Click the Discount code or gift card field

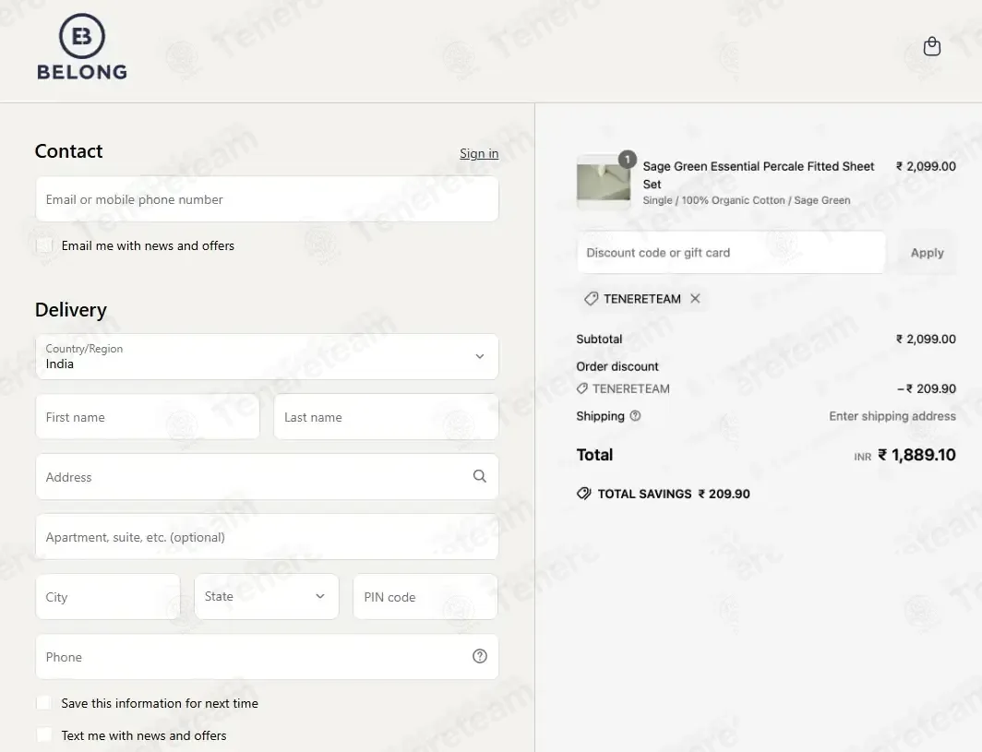pyautogui.click(x=731, y=252)
